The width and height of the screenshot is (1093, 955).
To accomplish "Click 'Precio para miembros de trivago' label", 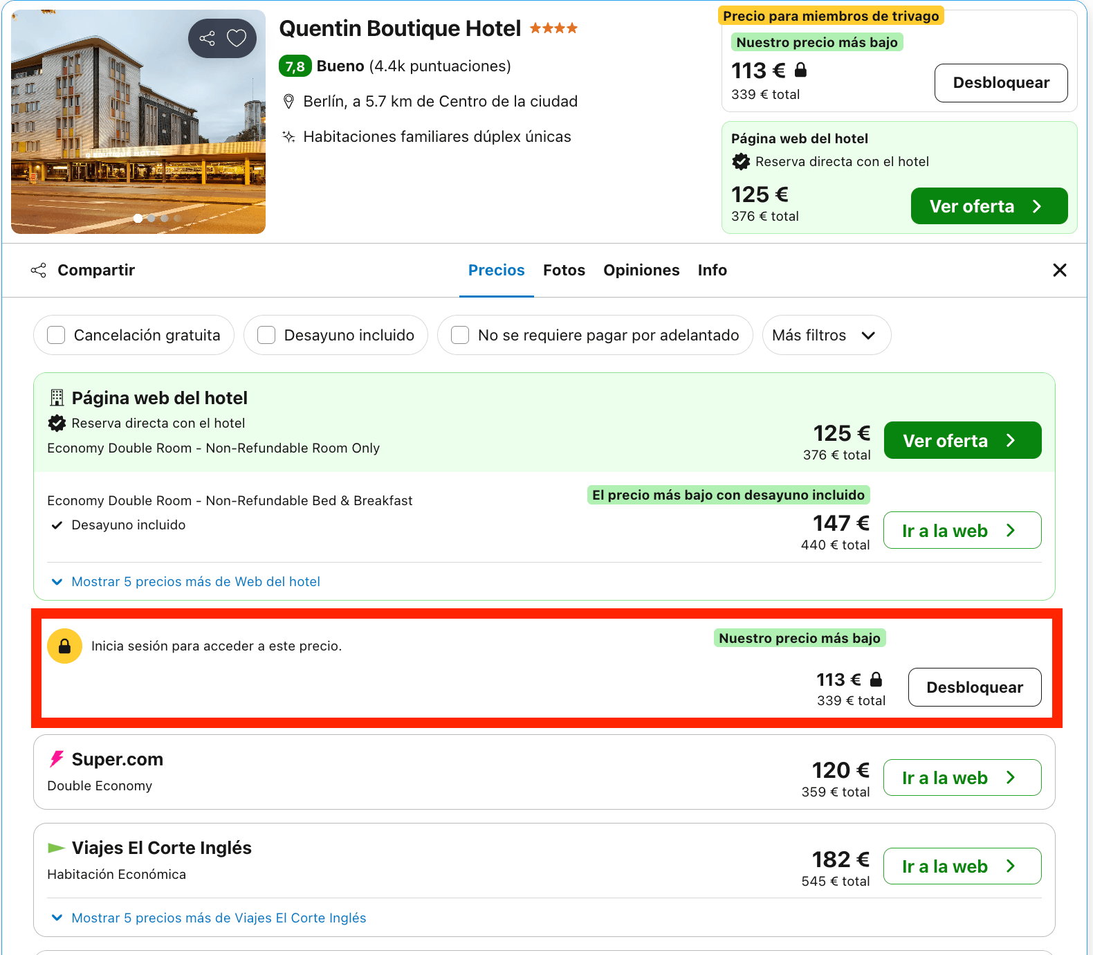I will [831, 16].
